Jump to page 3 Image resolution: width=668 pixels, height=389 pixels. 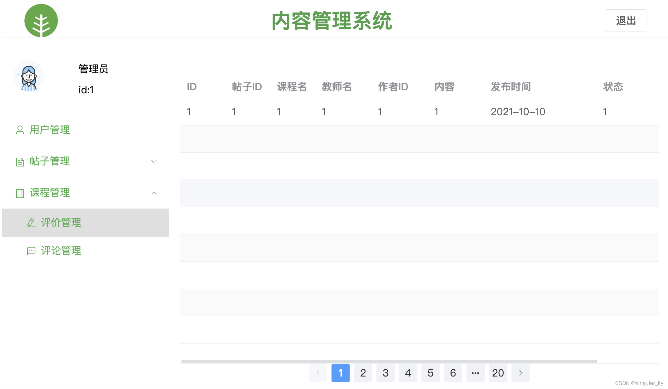(386, 373)
